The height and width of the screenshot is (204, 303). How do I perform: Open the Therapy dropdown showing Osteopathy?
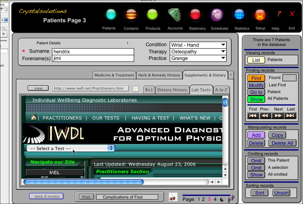[198, 52]
